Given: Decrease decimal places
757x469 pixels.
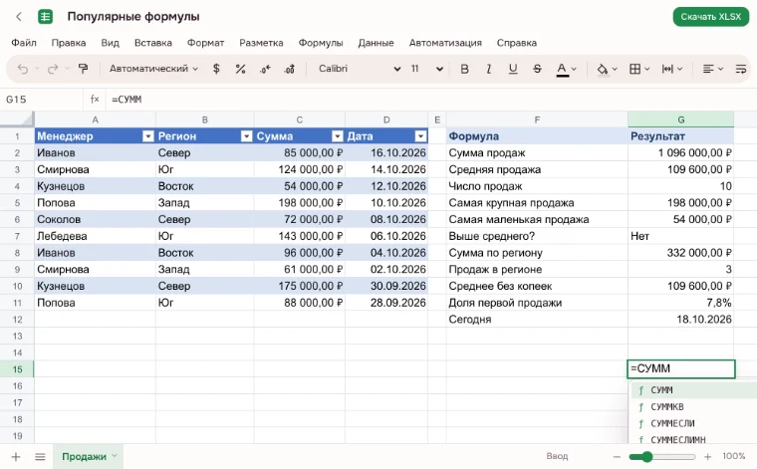Looking at the screenshot, I should click(x=265, y=69).
